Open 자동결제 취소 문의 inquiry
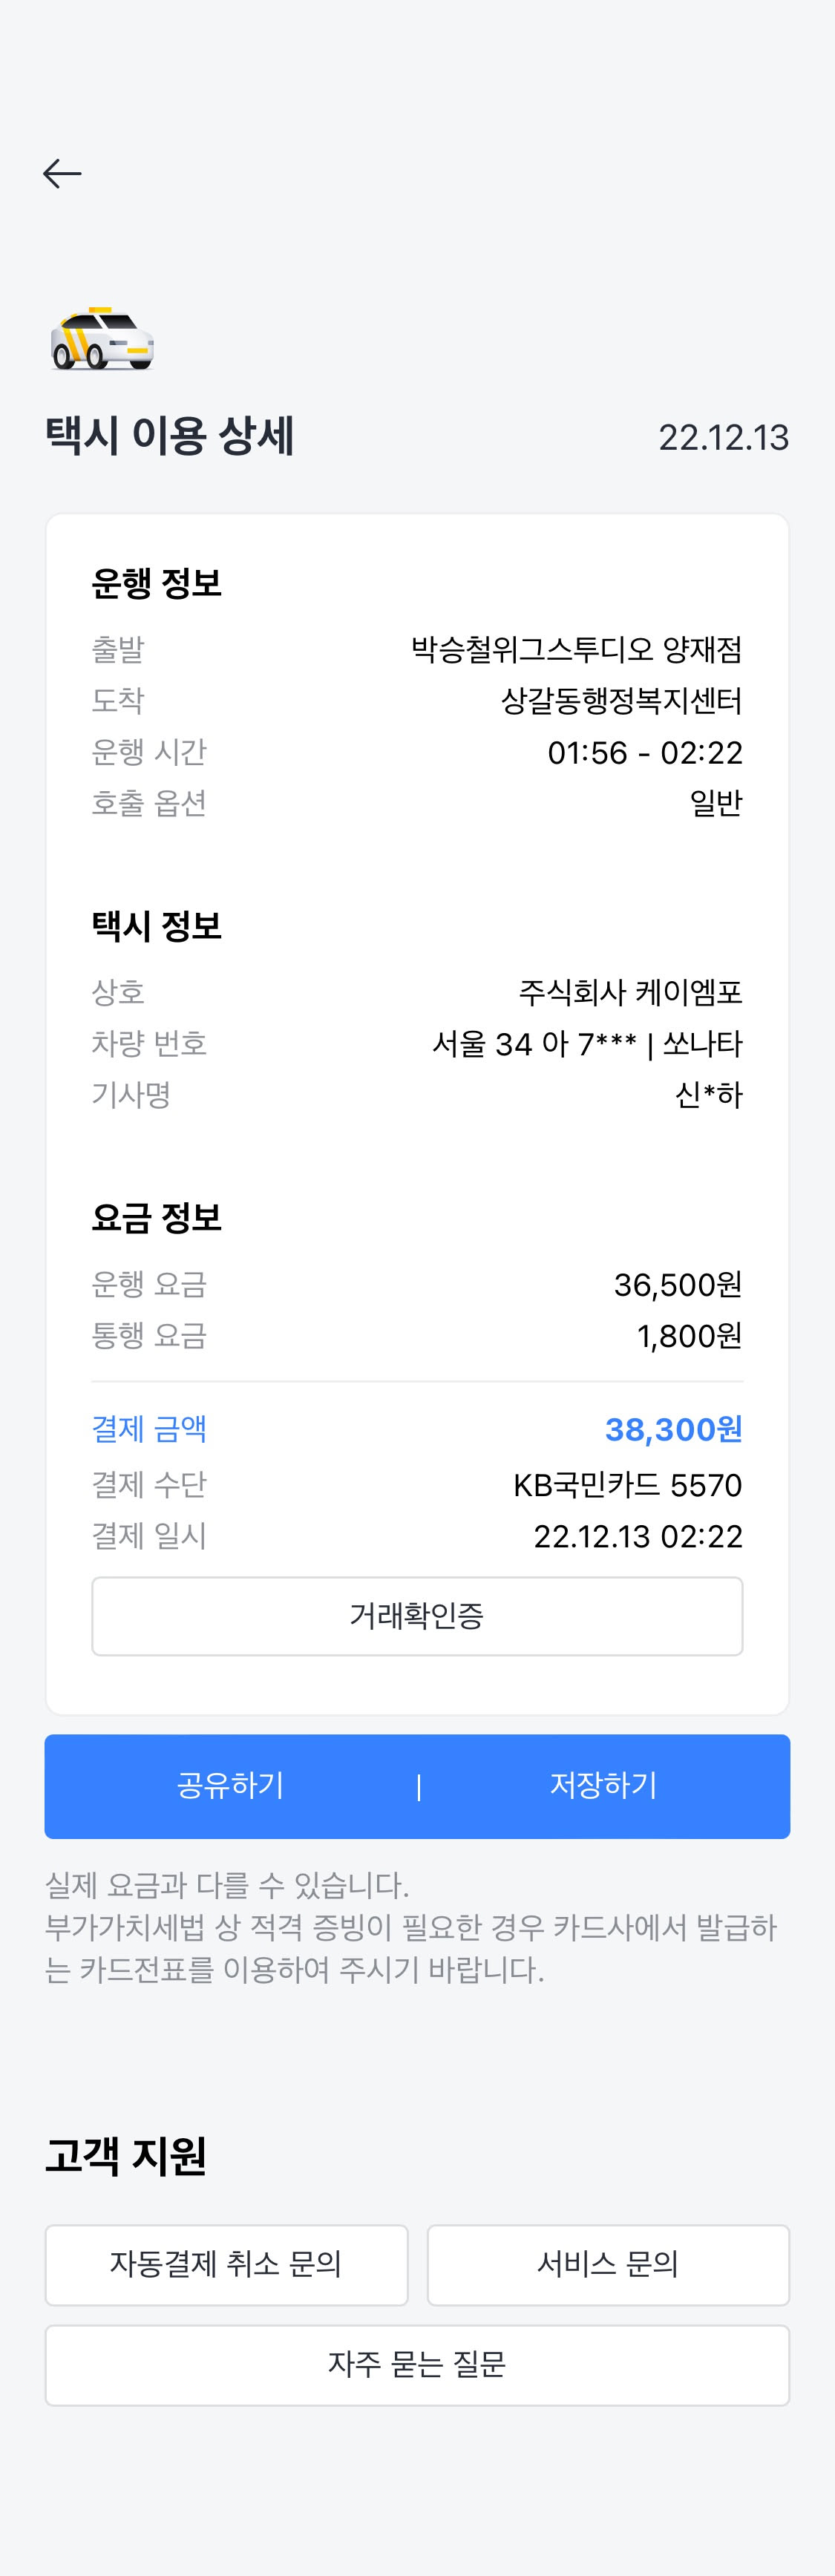This screenshot has height=2576, width=835. pyautogui.click(x=226, y=2265)
